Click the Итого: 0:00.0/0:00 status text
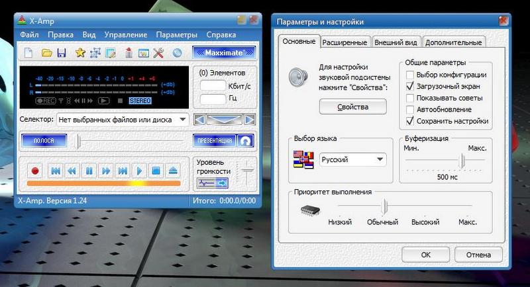The width and height of the screenshot is (530, 287). pyautogui.click(x=224, y=200)
